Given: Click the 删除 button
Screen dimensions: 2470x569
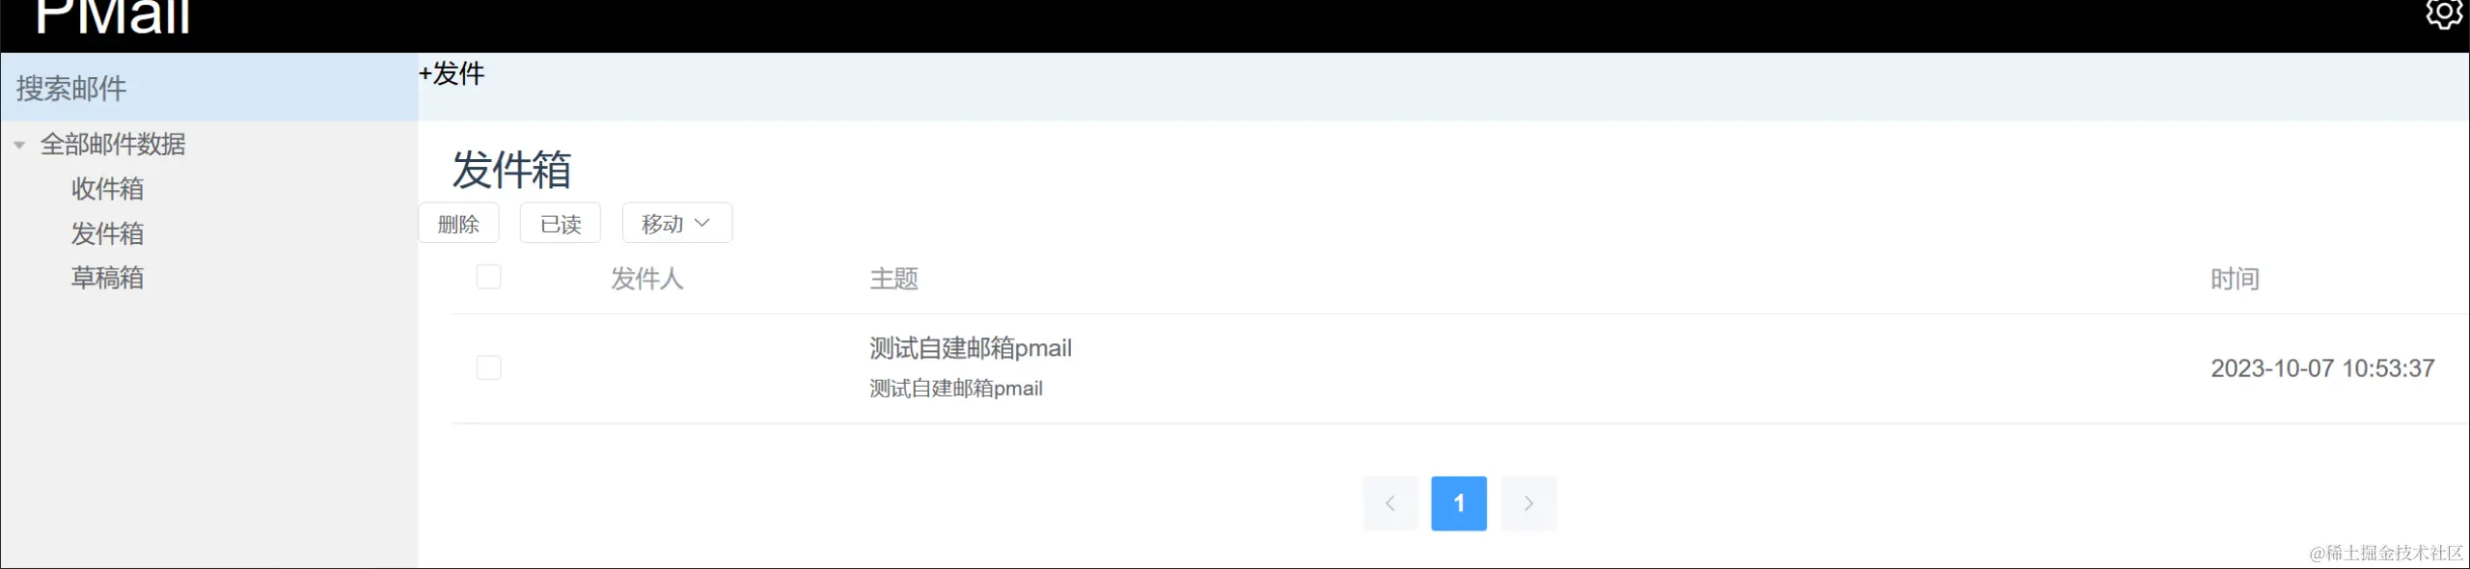Looking at the screenshot, I should pos(458,224).
